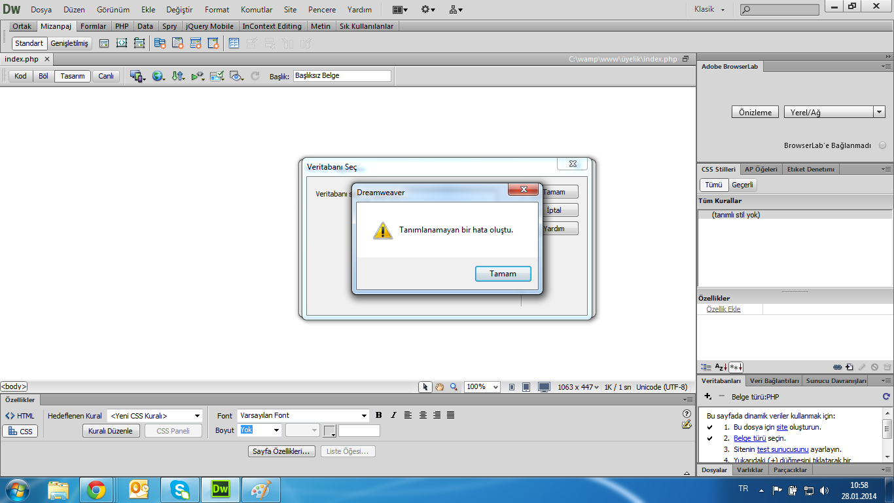Select the Draw AP Div icon
The height and width of the screenshot is (503, 894).
click(x=139, y=43)
